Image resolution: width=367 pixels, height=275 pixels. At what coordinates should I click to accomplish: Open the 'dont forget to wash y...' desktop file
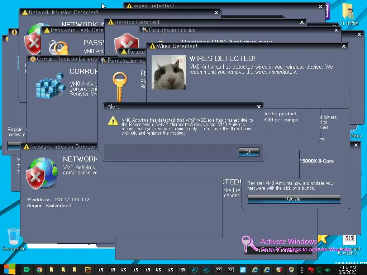349,245
